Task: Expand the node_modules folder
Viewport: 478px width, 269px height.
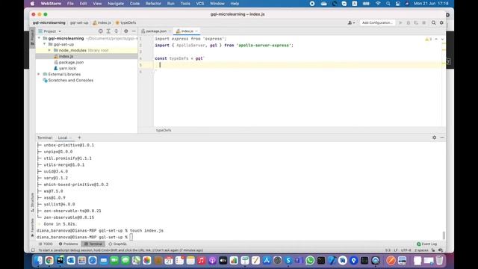Action: 50,50
